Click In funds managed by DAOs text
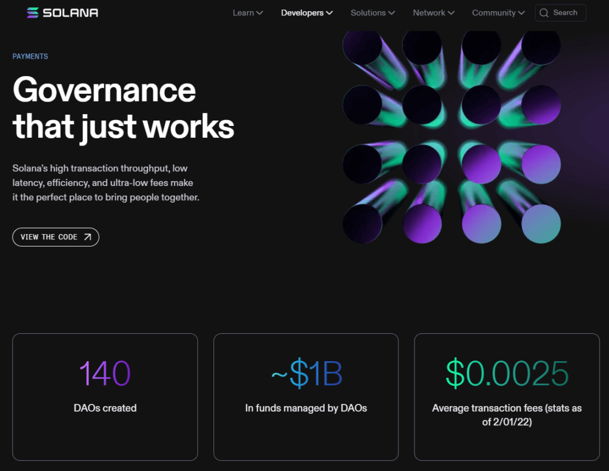This screenshot has width=609, height=471. (306, 408)
